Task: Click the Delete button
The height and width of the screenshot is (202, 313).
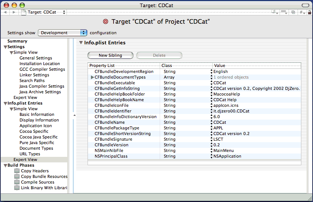Action: [159, 56]
